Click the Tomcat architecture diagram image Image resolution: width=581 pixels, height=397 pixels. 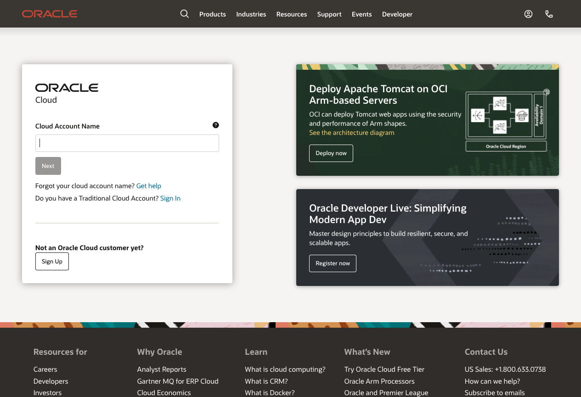click(x=507, y=120)
